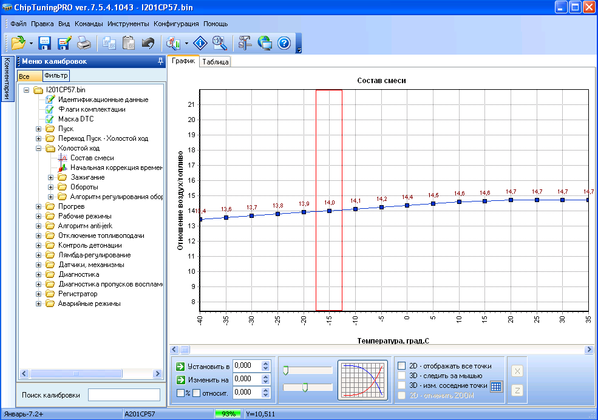The height and width of the screenshot is (420, 598).
Task: Toggle the '%' checkbox
Action: pyautogui.click(x=181, y=393)
